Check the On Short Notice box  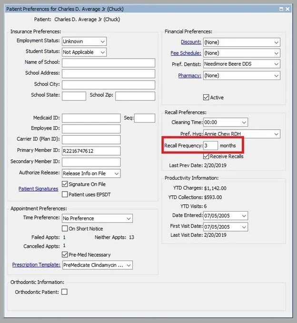click(x=65, y=228)
